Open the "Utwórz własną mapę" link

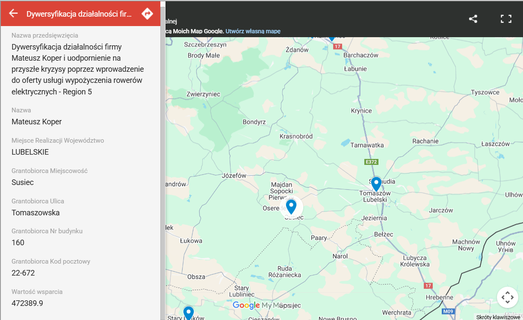(253, 31)
